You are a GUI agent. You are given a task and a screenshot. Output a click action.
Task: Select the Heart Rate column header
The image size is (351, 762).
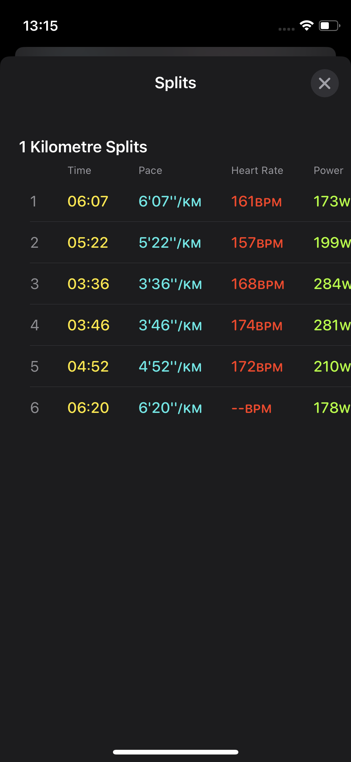(x=257, y=170)
